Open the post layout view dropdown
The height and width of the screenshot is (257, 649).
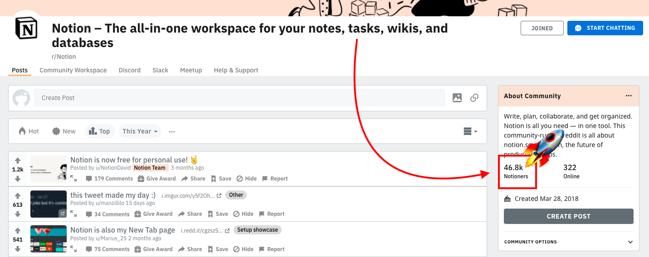[x=470, y=131]
